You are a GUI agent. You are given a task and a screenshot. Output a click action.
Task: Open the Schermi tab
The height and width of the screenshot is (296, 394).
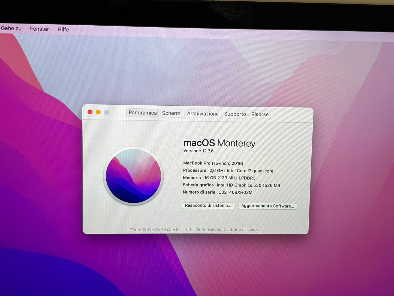(x=172, y=113)
